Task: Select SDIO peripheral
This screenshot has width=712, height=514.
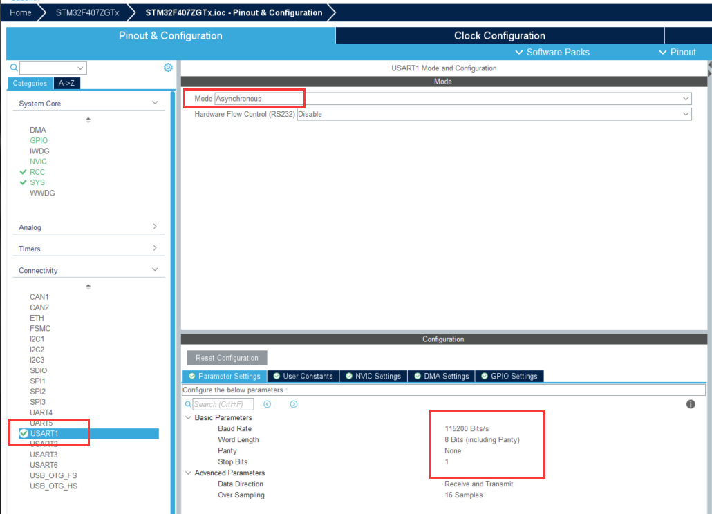Action: (x=38, y=370)
